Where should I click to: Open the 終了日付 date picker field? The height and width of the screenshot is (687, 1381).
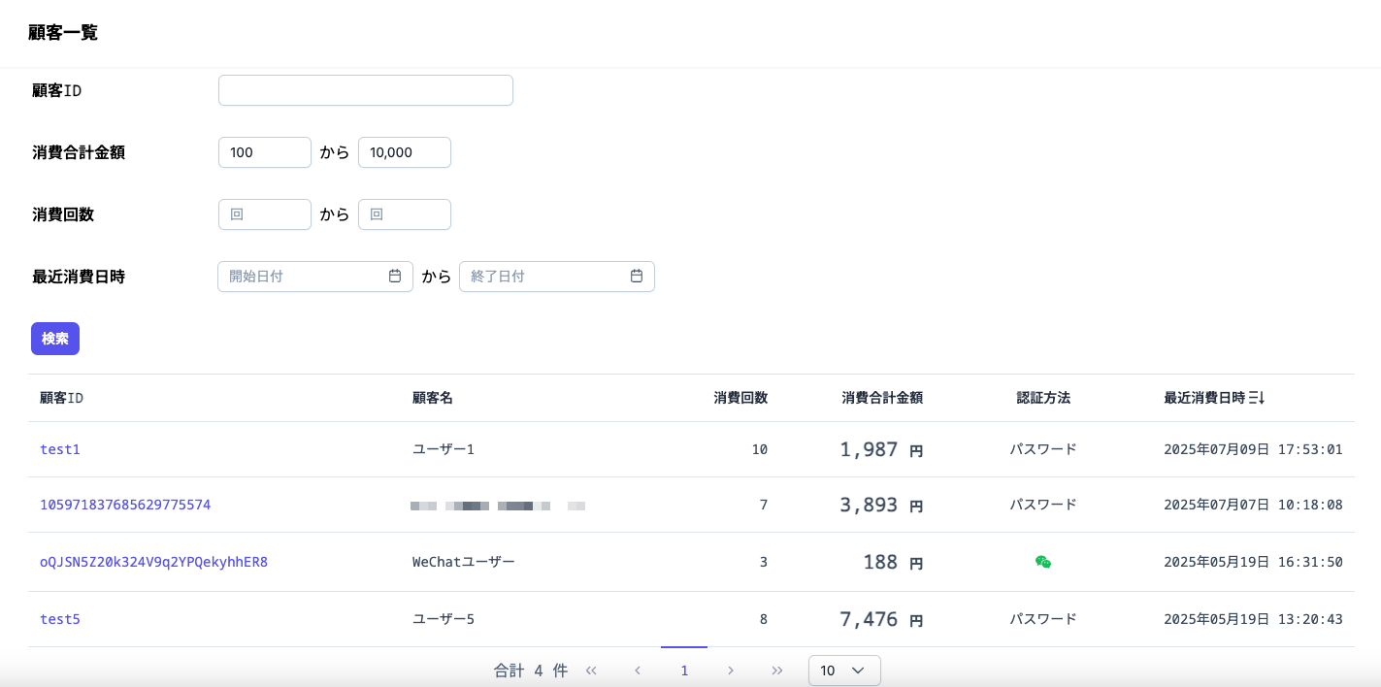557,277
